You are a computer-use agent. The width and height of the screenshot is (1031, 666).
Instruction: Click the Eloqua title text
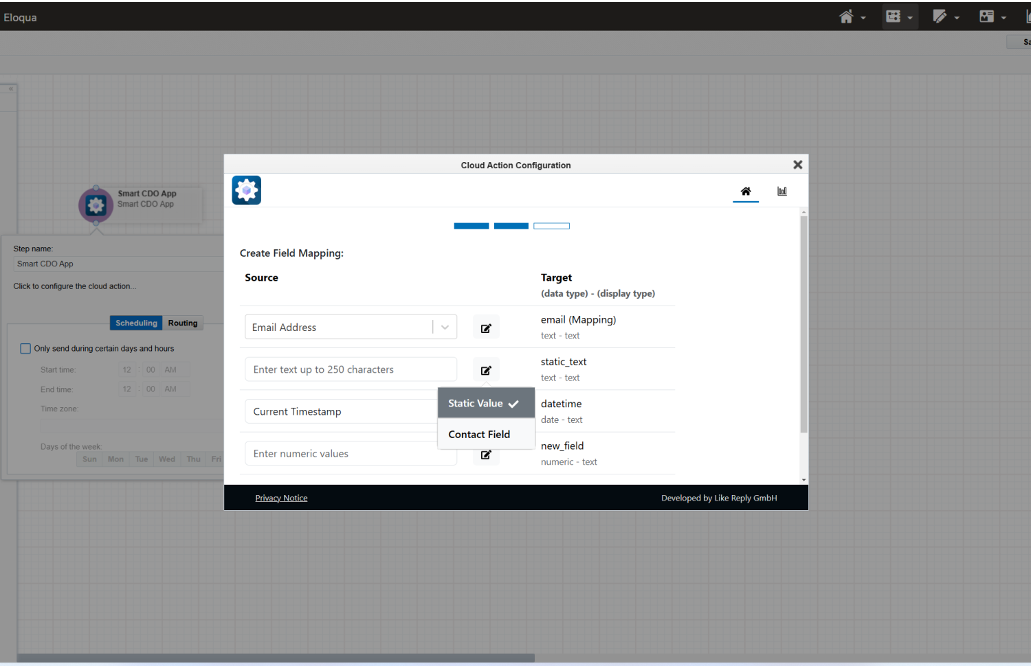(20, 17)
